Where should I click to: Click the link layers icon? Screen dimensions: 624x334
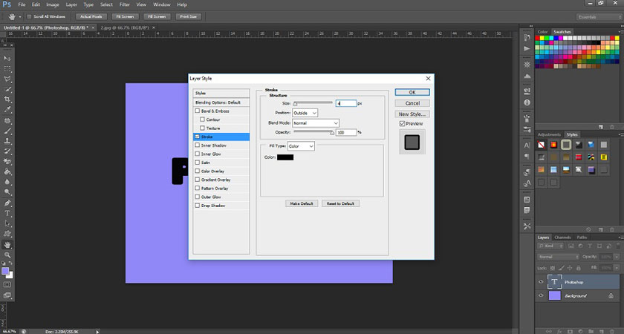coord(549,331)
